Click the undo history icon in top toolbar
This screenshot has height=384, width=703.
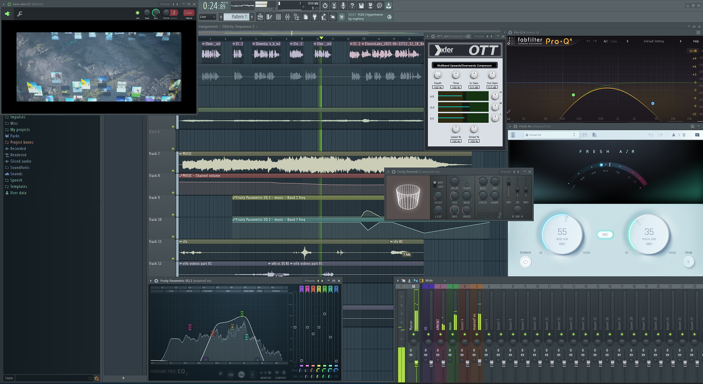(x=325, y=5)
